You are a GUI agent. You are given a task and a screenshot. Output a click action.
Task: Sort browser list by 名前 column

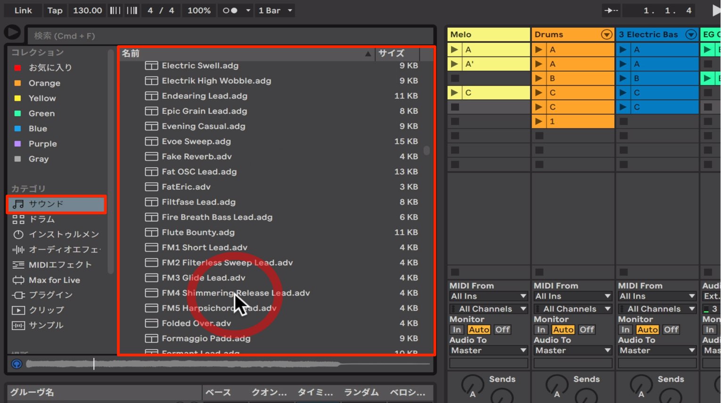coord(247,54)
